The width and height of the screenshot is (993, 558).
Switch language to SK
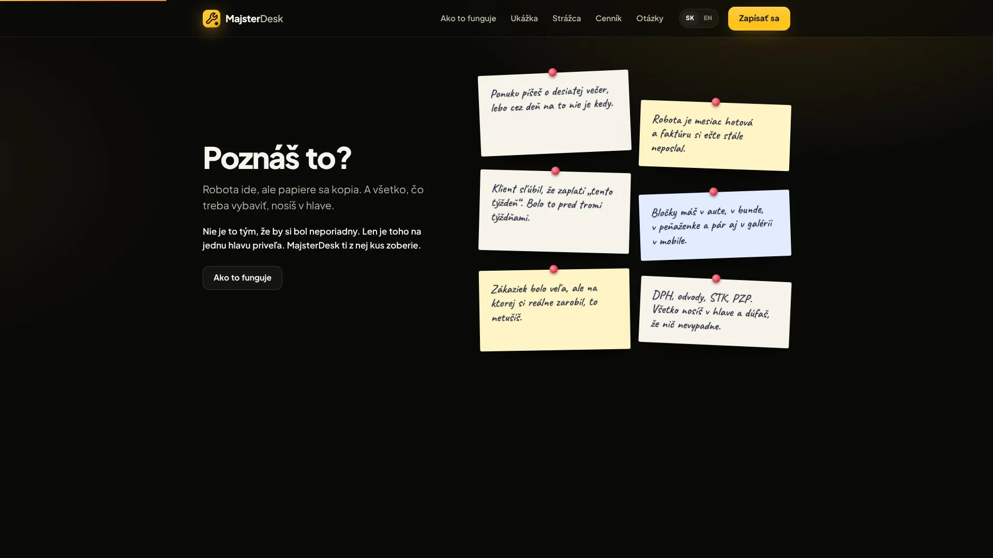690,18
